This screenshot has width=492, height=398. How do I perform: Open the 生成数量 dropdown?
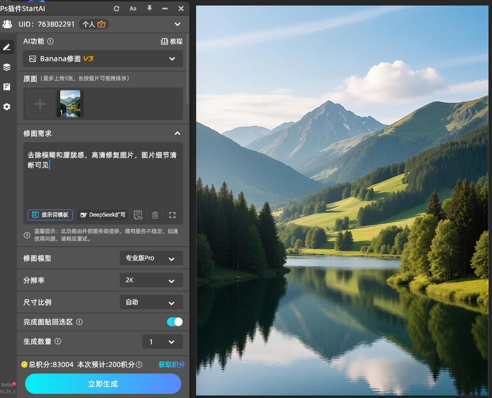[162, 342]
